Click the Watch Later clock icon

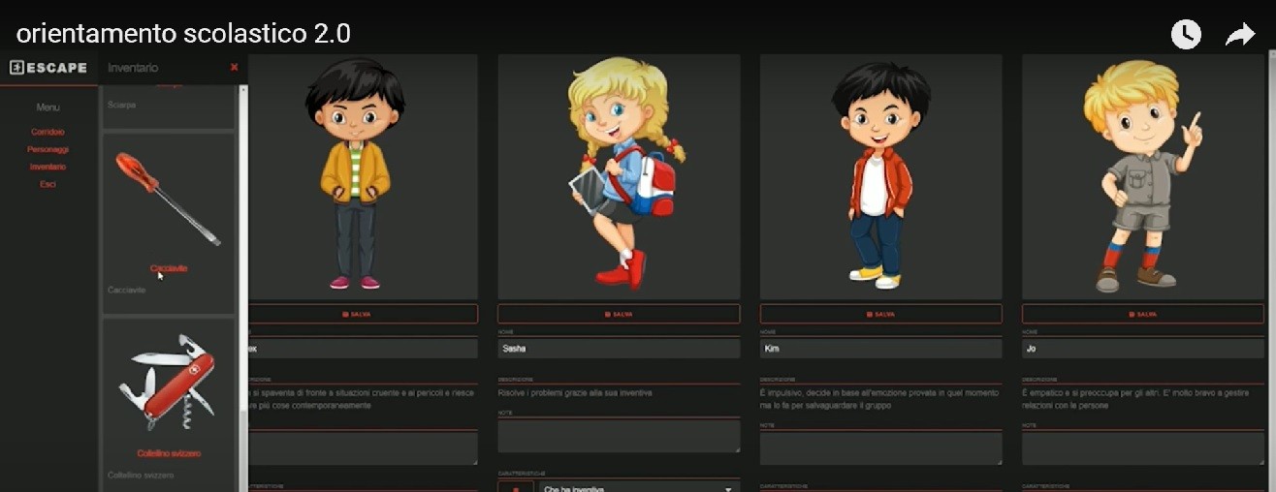[x=1186, y=35]
